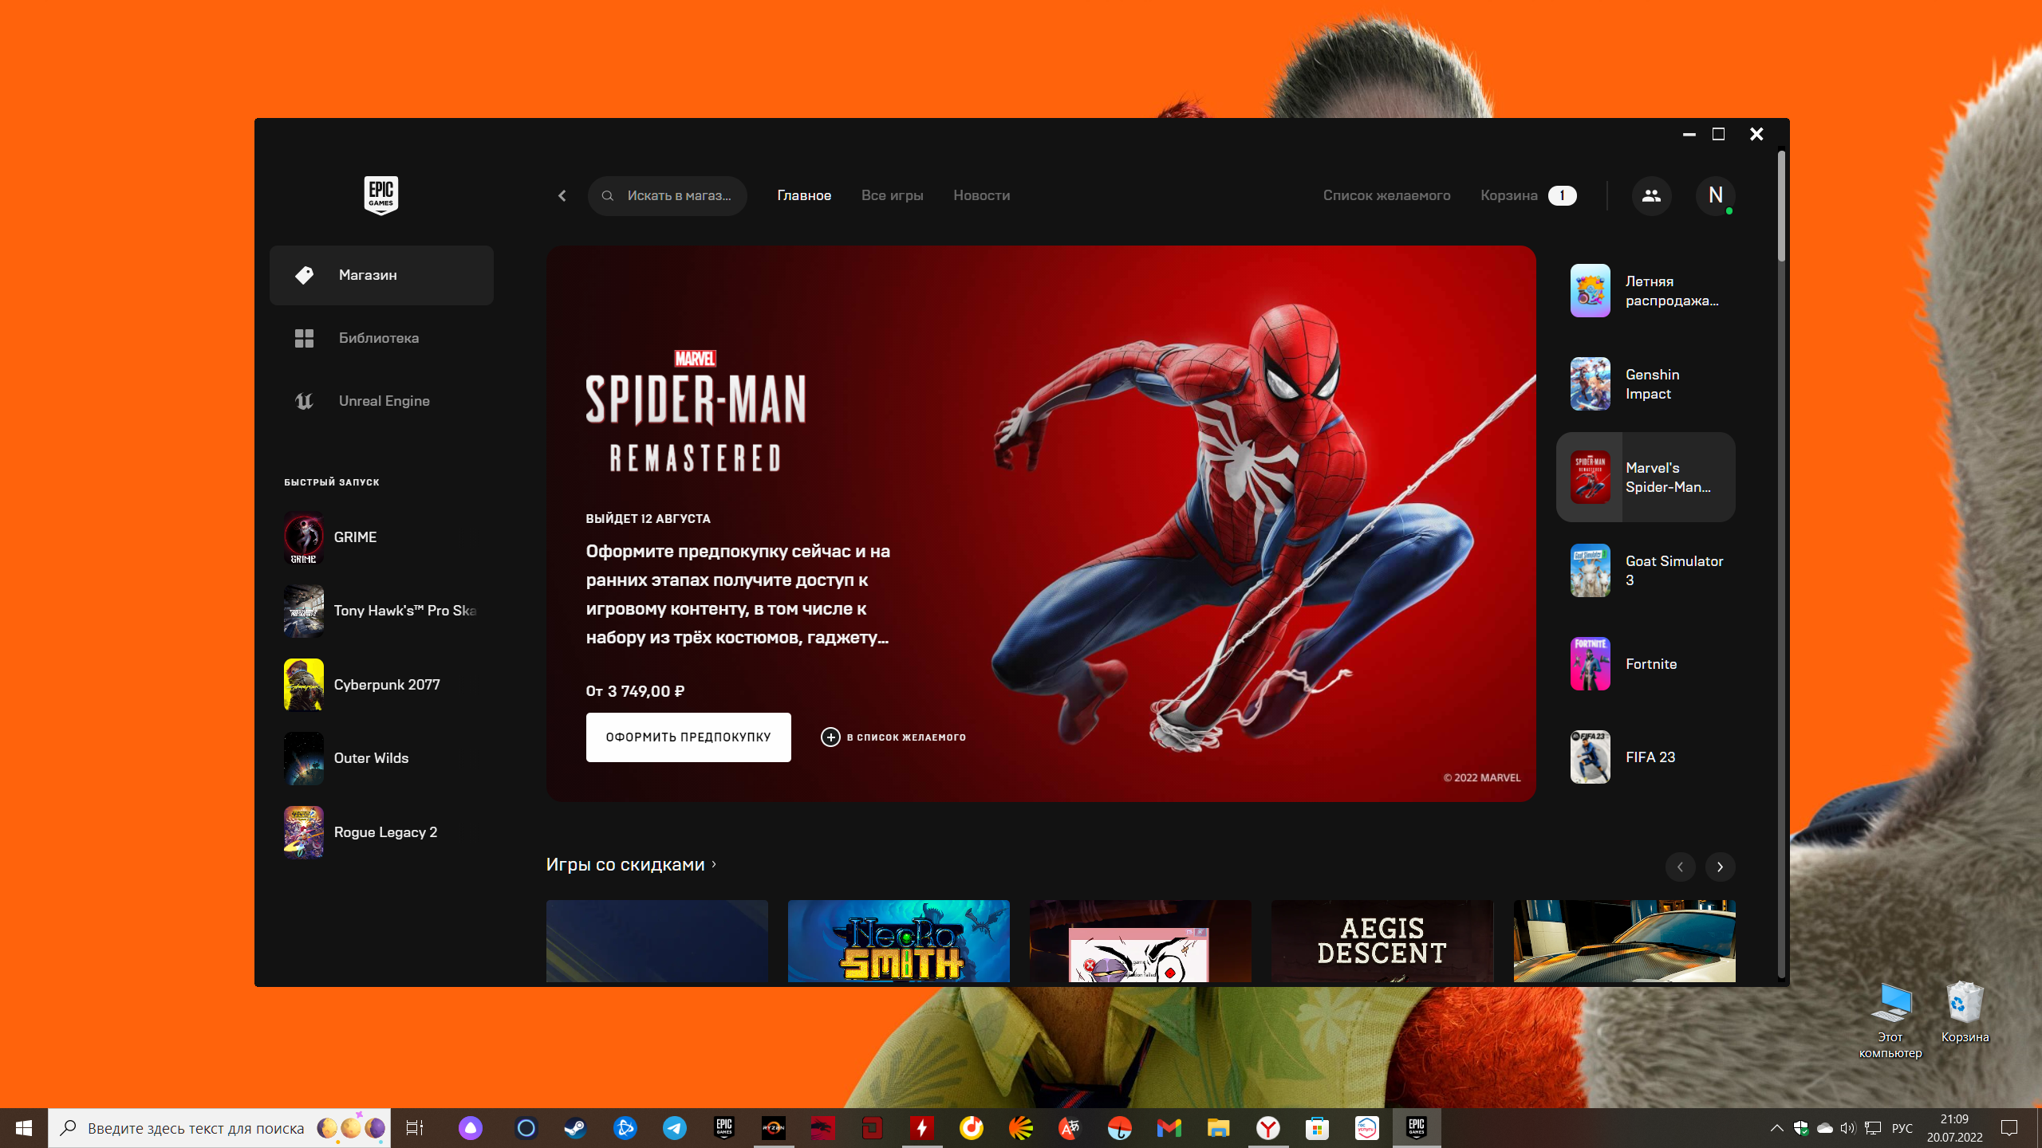Expand hidden system tray icons
Screen dimensions: 2042x1148
(x=1776, y=1128)
